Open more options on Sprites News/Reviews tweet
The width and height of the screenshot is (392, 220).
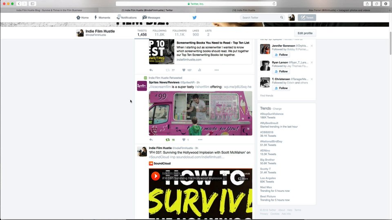pyautogui.click(x=200, y=140)
